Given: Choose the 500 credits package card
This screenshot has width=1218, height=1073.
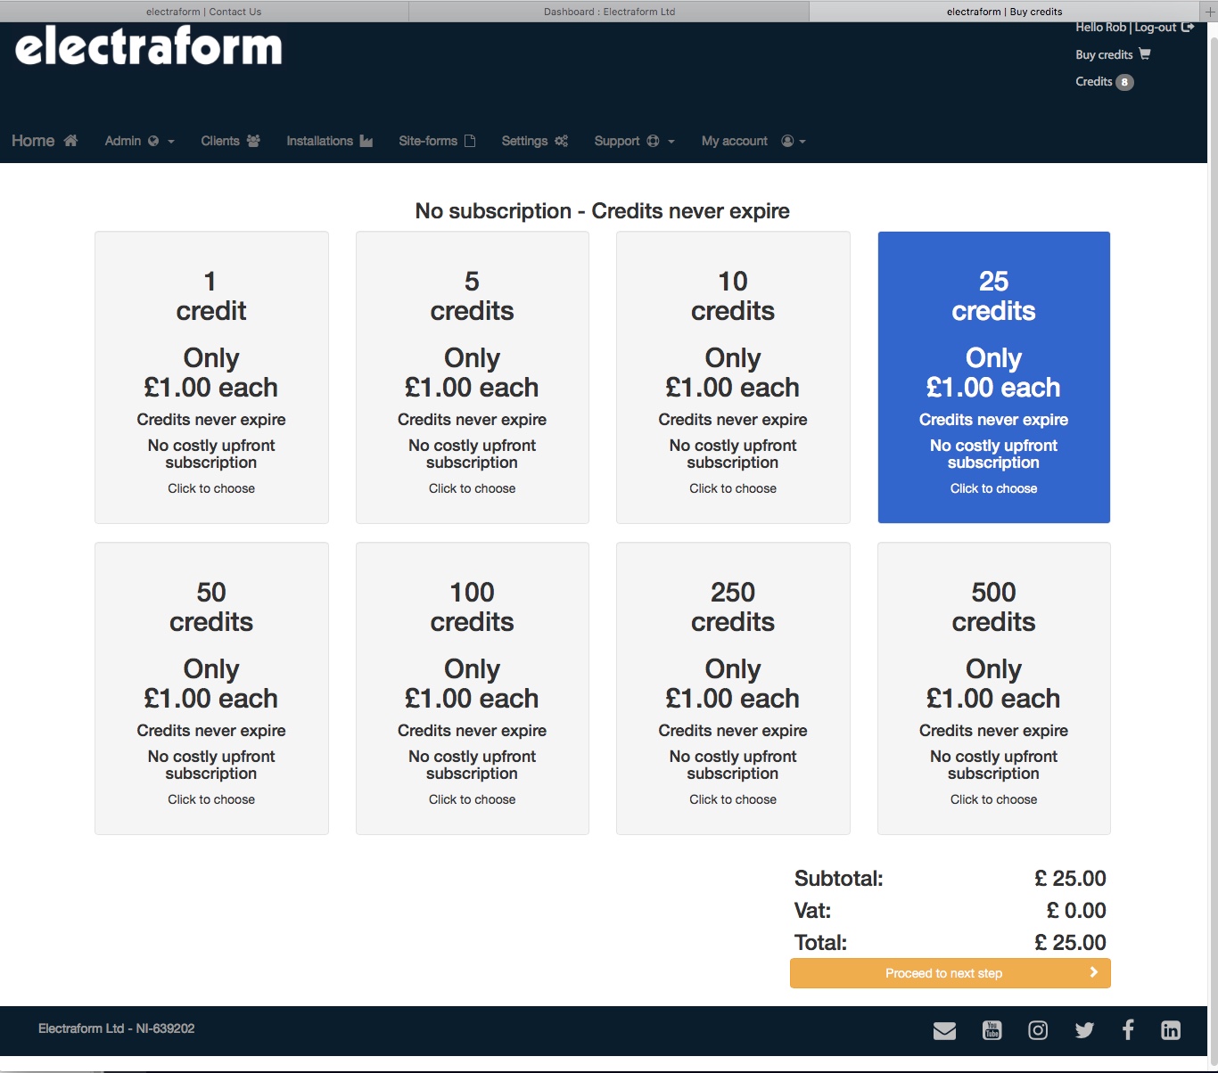Looking at the screenshot, I should [994, 688].
